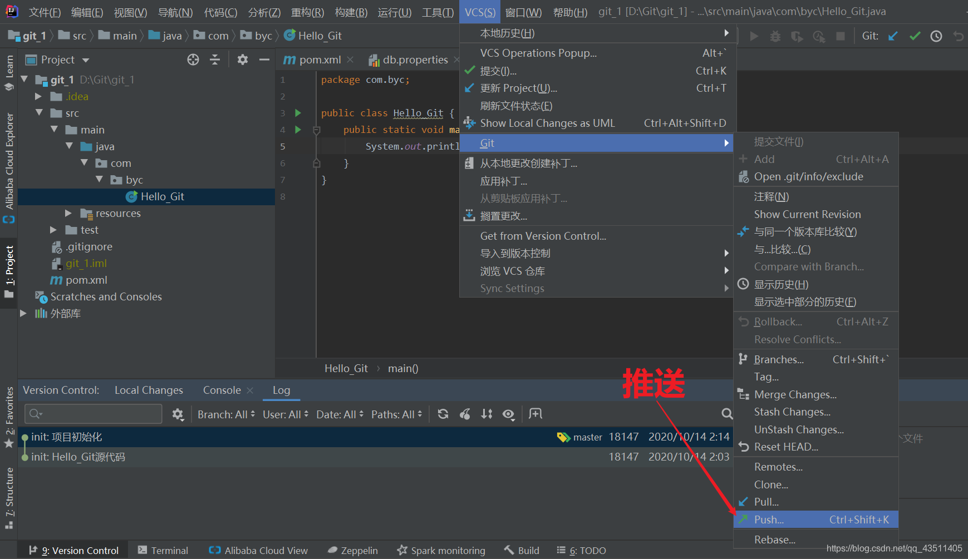Open Git history clock icon in toolbar
The image size is (968, 559).
tap(936, 36)
